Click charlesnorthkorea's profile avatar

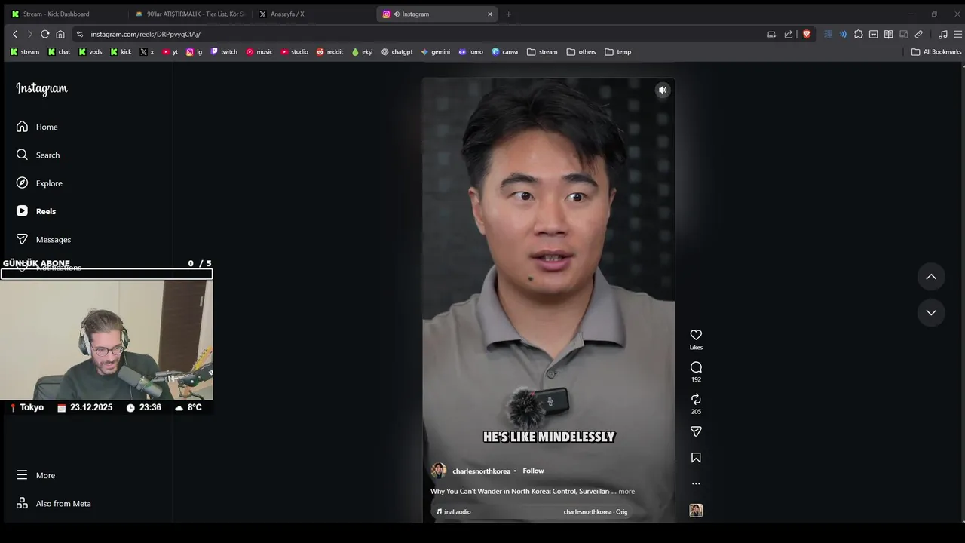[x=439, y=471]
